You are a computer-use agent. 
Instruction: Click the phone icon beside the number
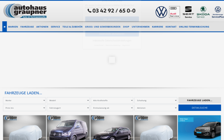tap(90, 11)
